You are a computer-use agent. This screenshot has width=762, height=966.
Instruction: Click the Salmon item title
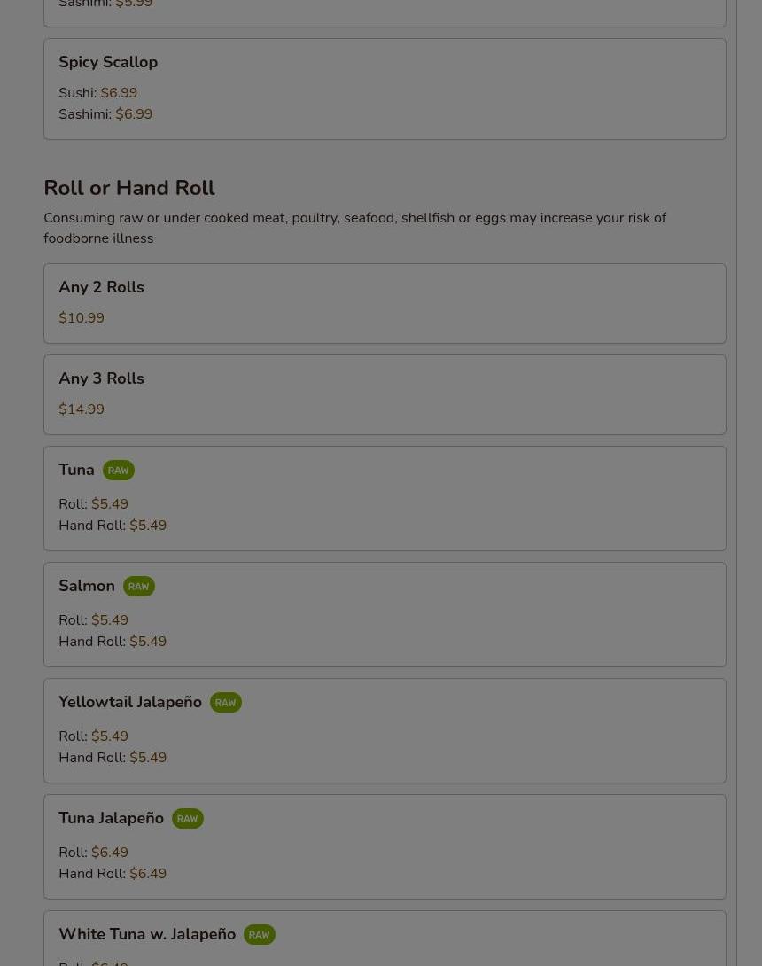tap(87, 585)
